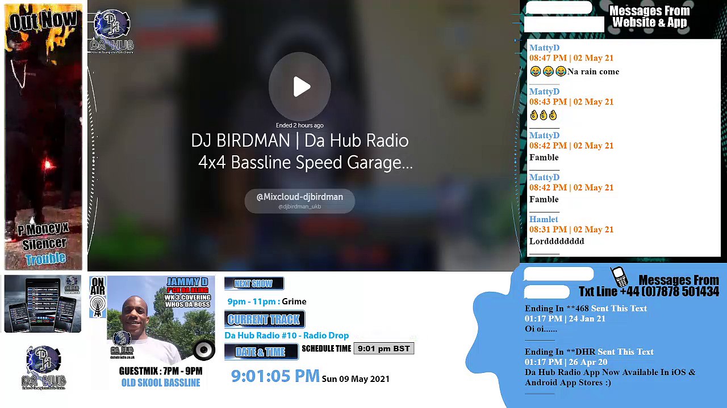Play the DJ Birdman Mixcloud stream

pos(300,87)
